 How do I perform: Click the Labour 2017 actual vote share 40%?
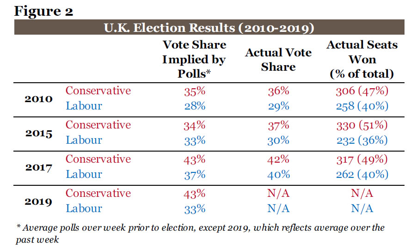click(x=278, y=175)
